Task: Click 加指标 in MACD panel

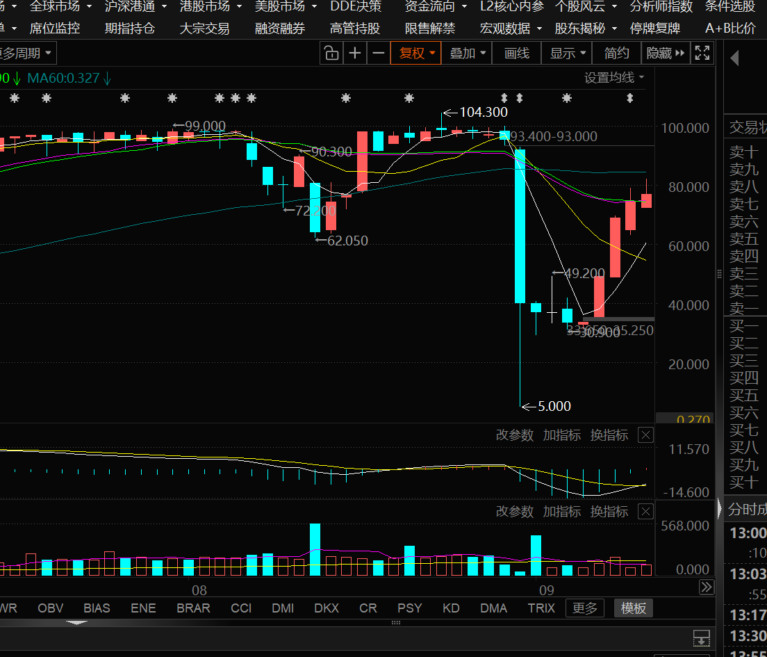Action: [x=561, y=435]
